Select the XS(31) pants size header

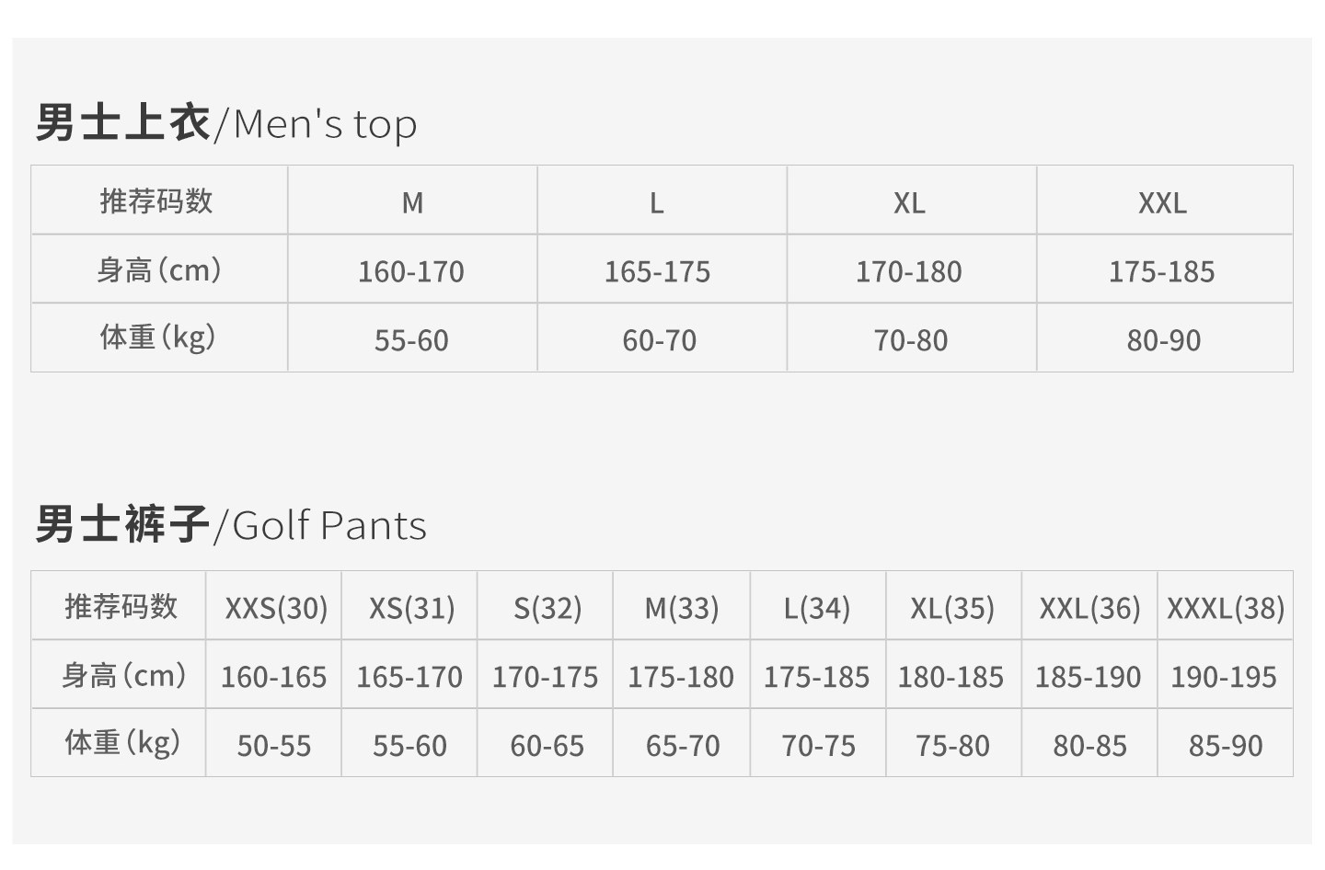(x=409, y=607)
